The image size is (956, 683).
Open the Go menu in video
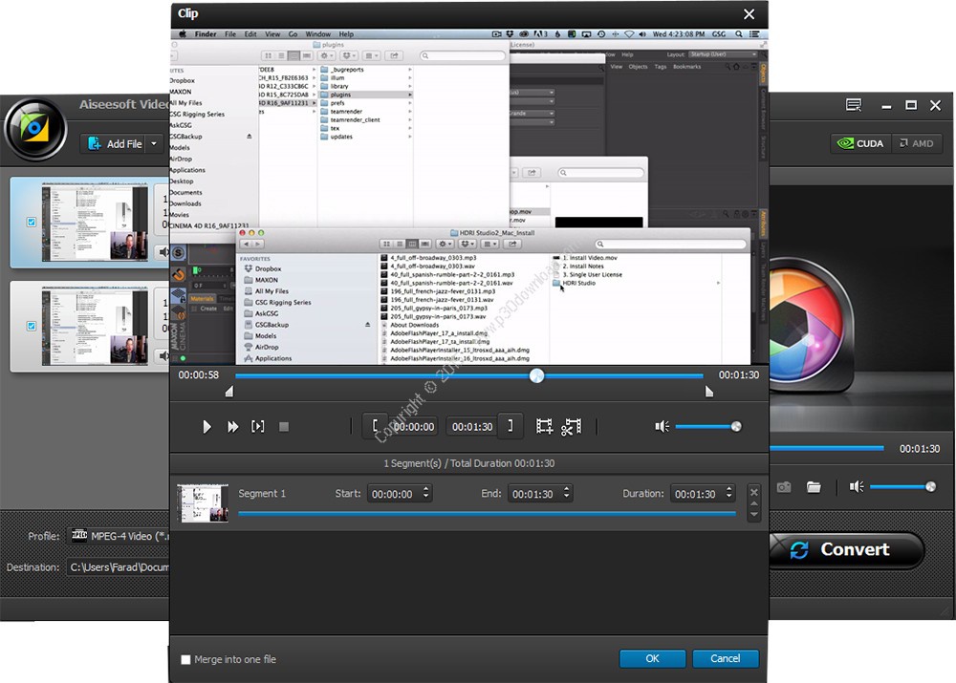pyautogui.click(x=293, y=34)
